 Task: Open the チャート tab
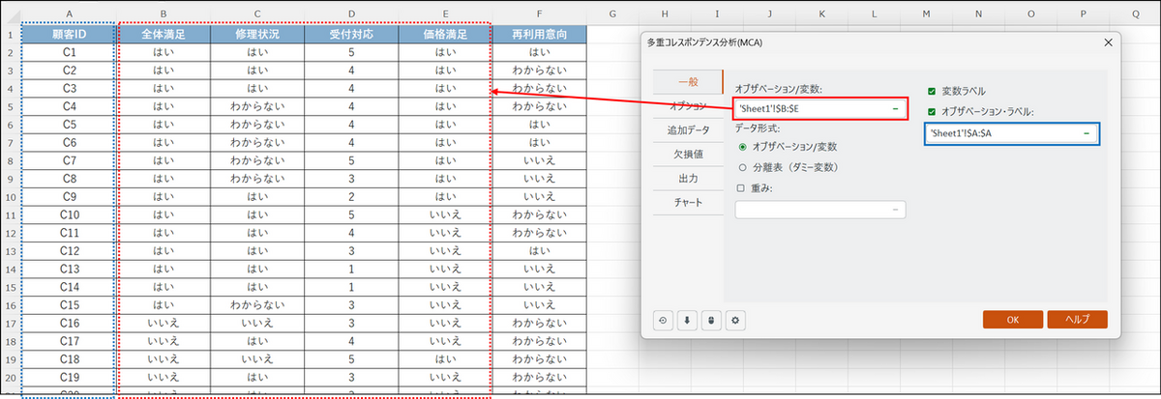pos(687,203)
